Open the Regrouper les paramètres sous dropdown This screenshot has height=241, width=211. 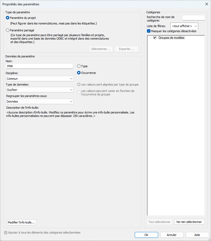click(40, 101)
